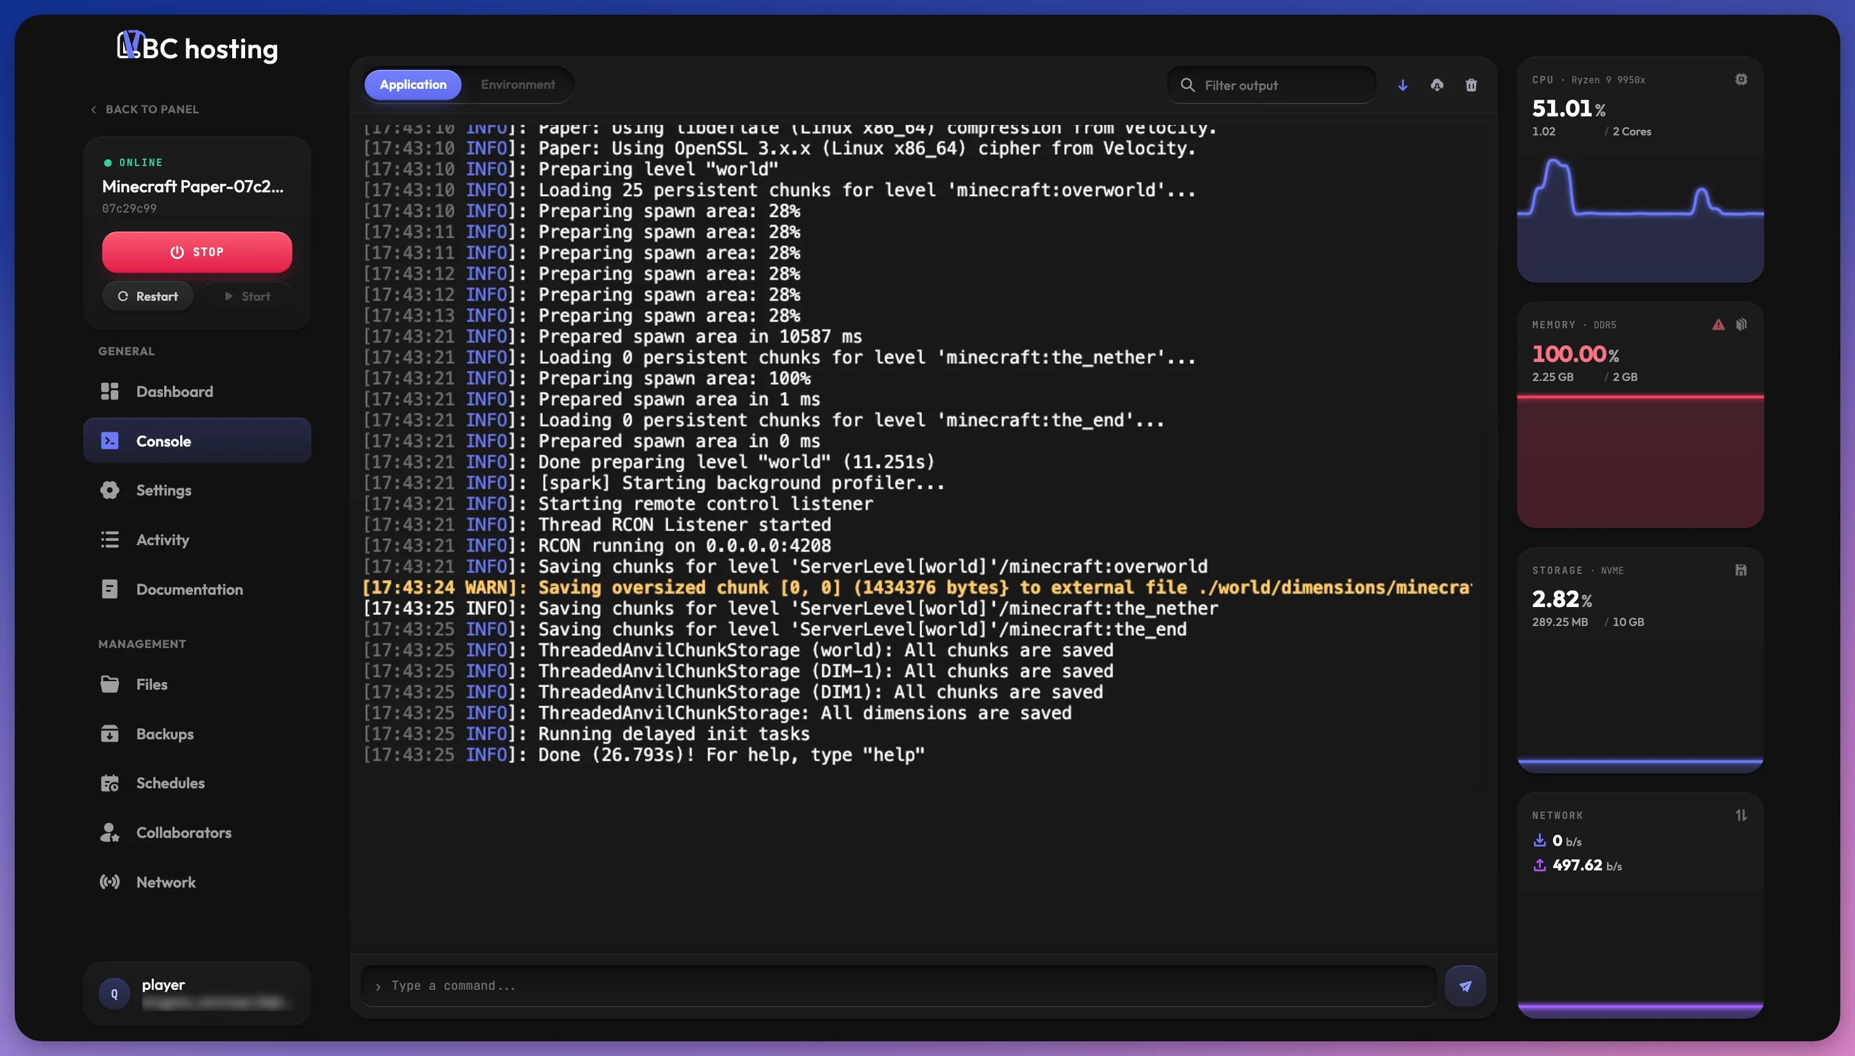Click the Collaborators user icon

pyautogui.click(x=110, y=832)
